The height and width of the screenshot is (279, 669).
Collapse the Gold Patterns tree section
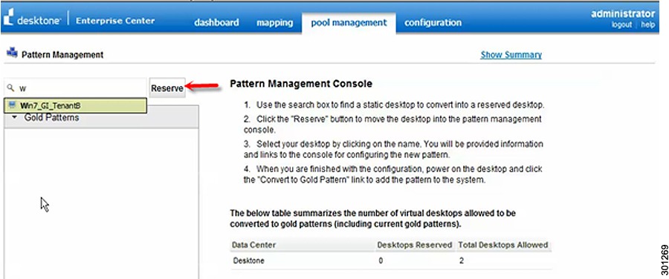click(16, 117)
